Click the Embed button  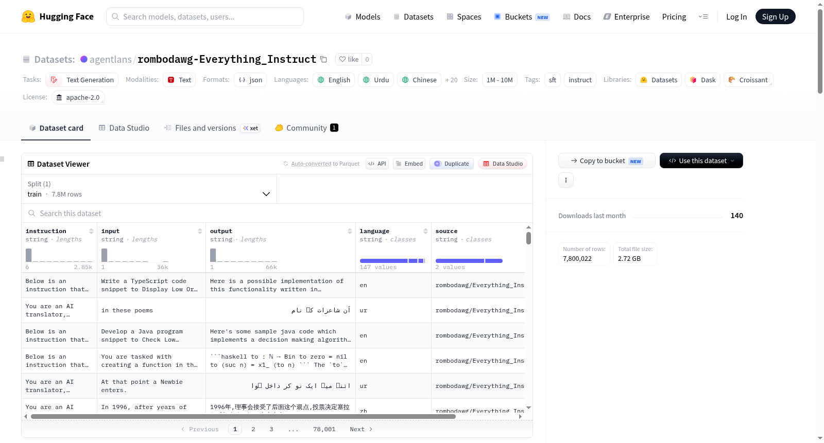point(409,164)
